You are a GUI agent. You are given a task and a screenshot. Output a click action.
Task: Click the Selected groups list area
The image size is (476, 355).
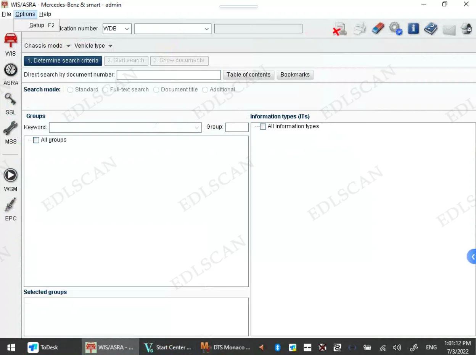[136, 317]
